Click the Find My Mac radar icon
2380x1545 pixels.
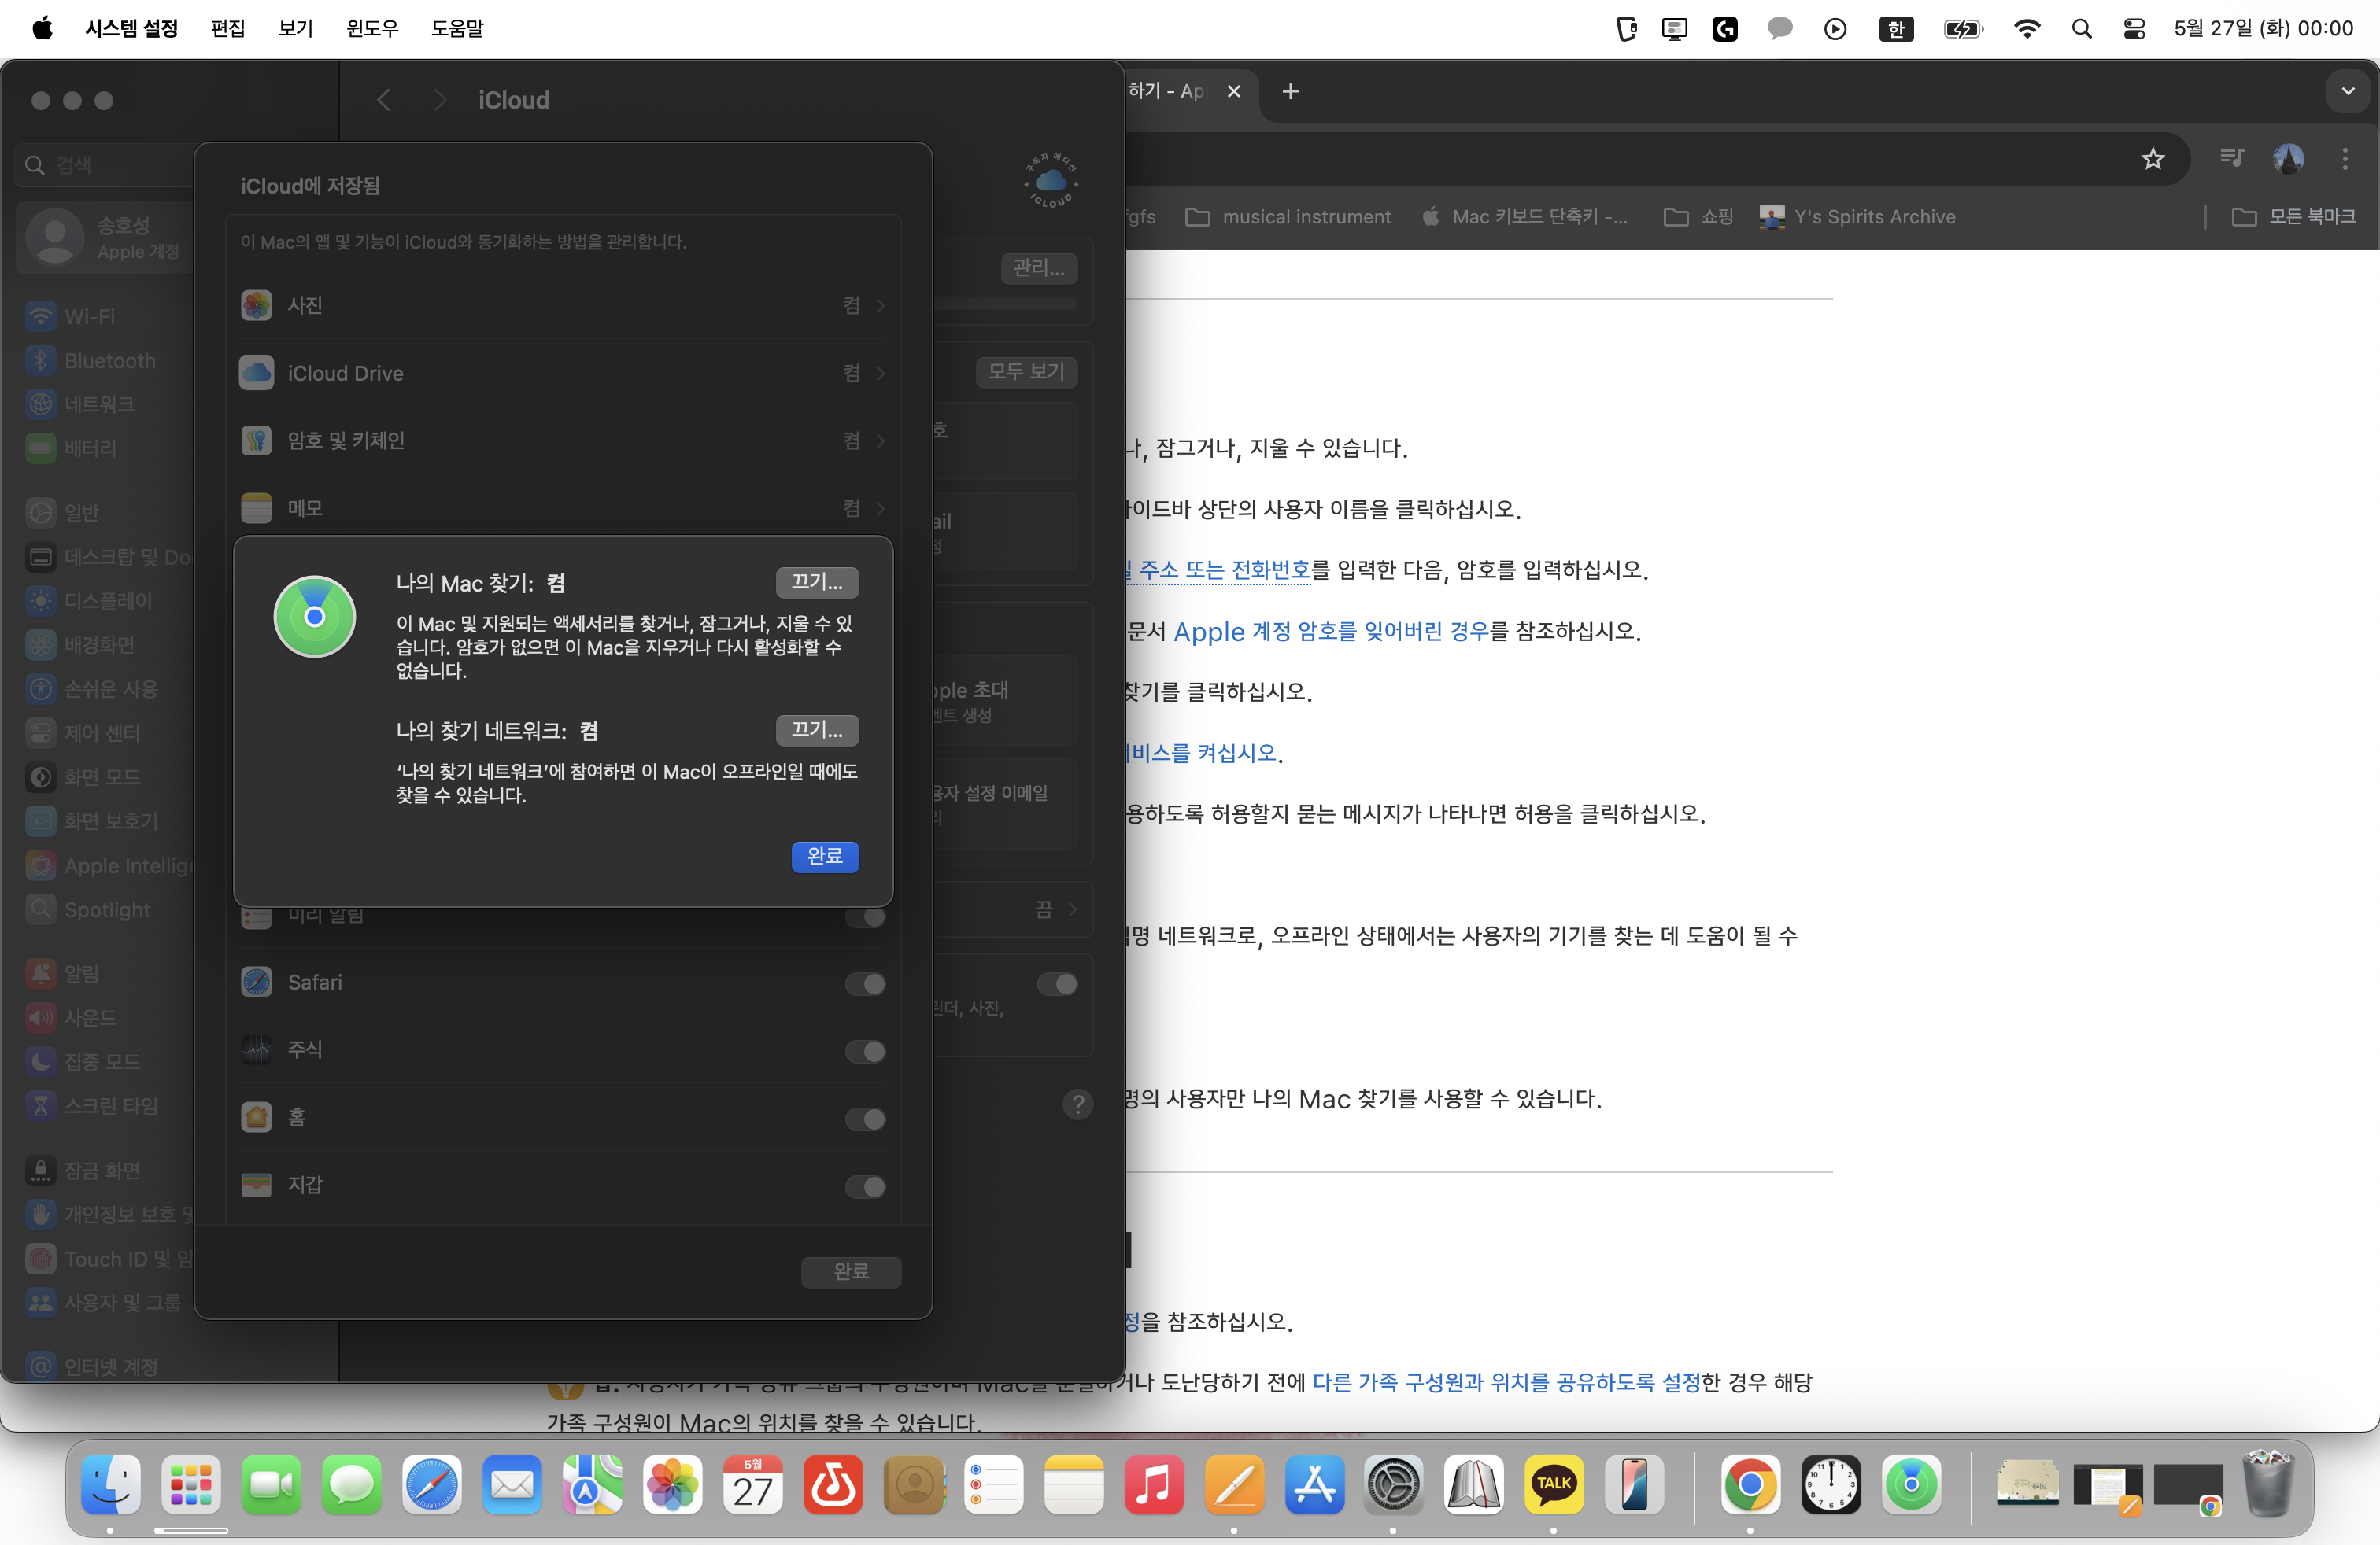314,617
